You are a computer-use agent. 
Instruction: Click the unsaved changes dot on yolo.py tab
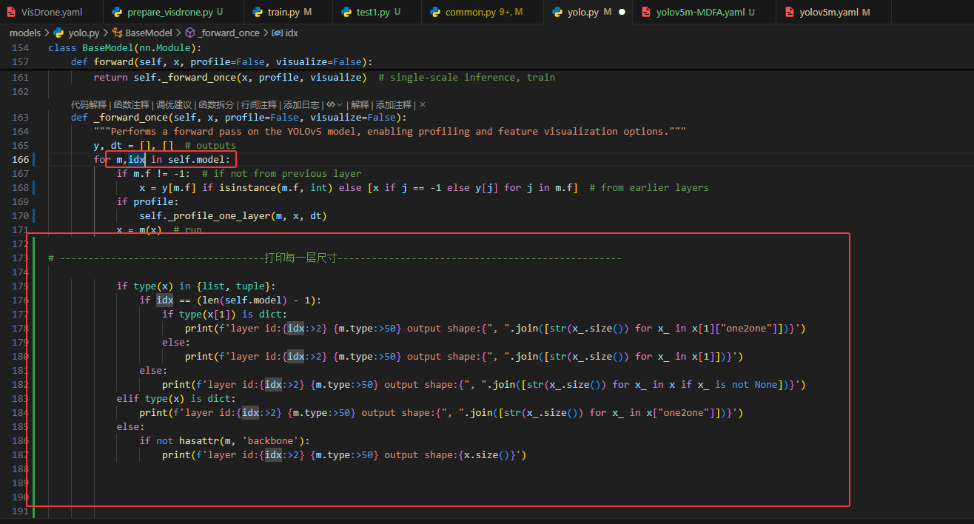pyautogui.click(x=622, y=12)
